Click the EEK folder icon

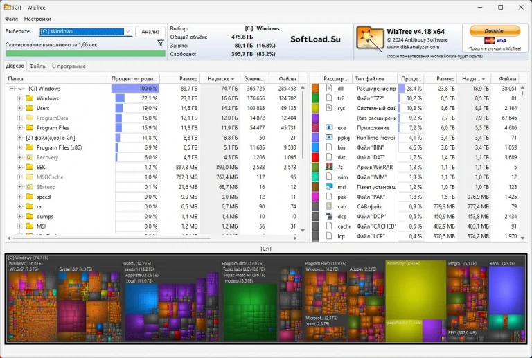pos(30,167)
